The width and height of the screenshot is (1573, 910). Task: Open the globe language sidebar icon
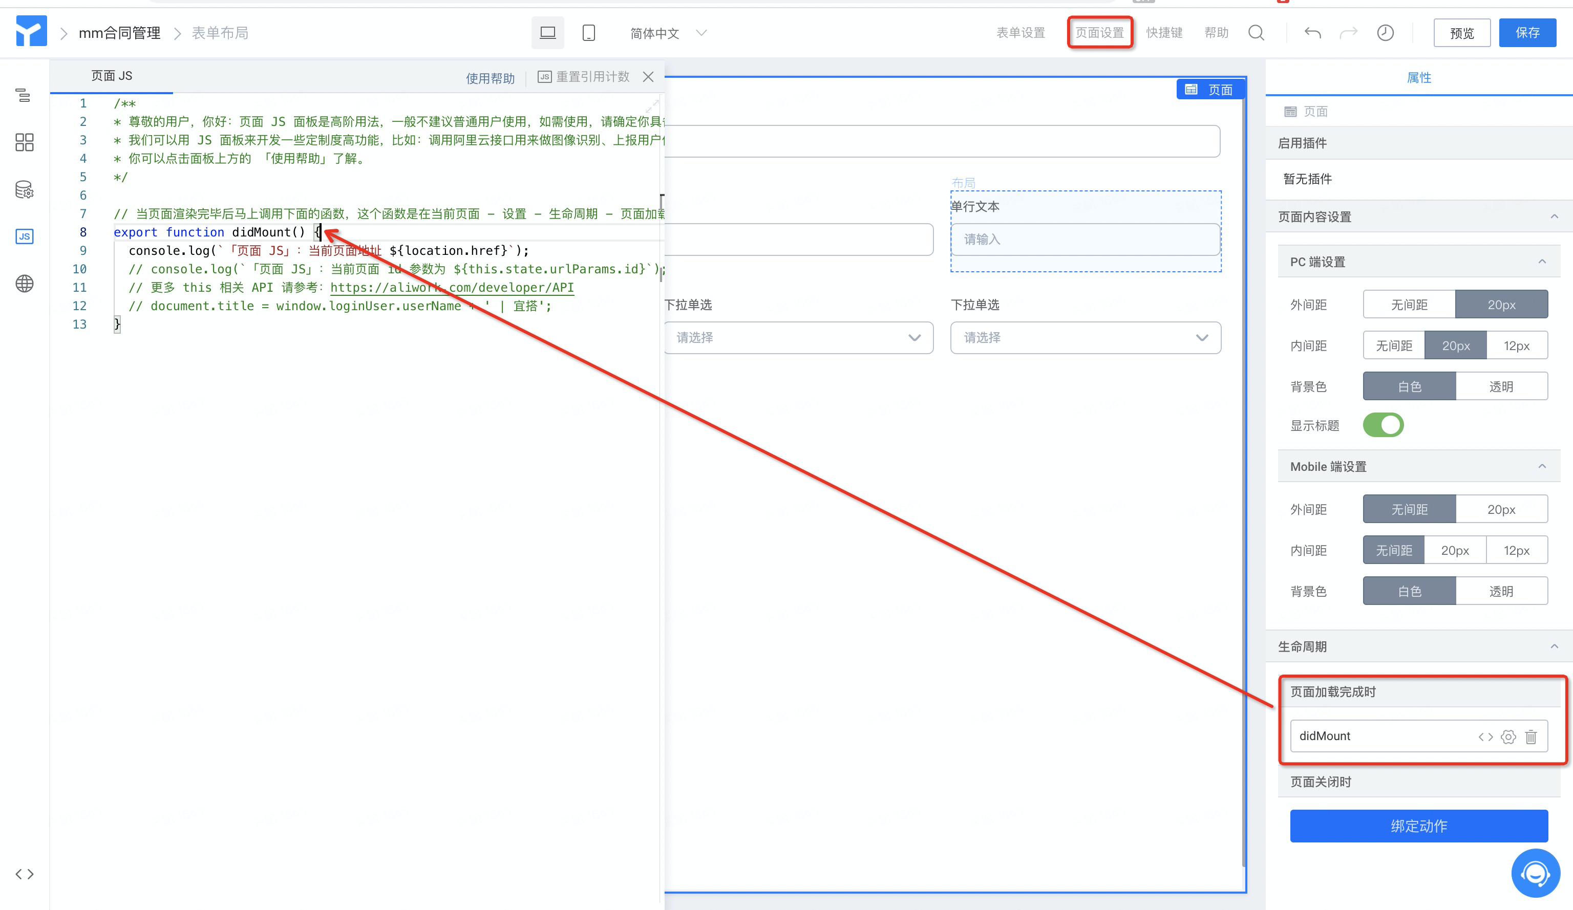tap(24, 284)
